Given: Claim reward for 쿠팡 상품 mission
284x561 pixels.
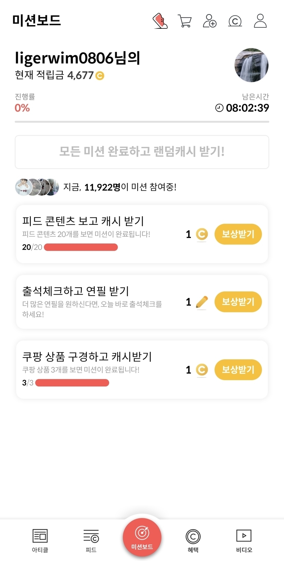Looking at the screenshot, I should tap(238, 370).
